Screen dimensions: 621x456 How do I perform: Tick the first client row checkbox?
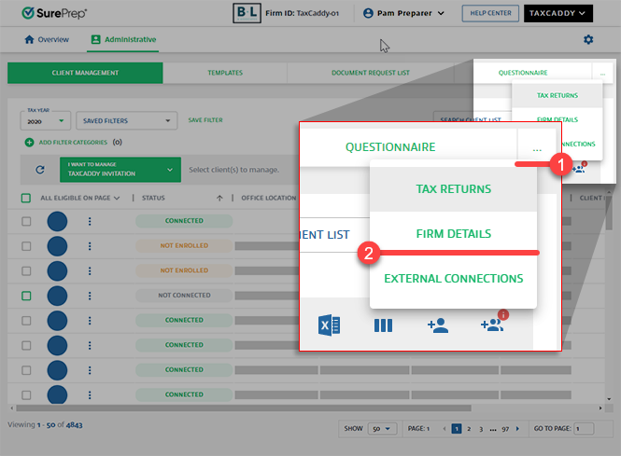click(26, 221)
